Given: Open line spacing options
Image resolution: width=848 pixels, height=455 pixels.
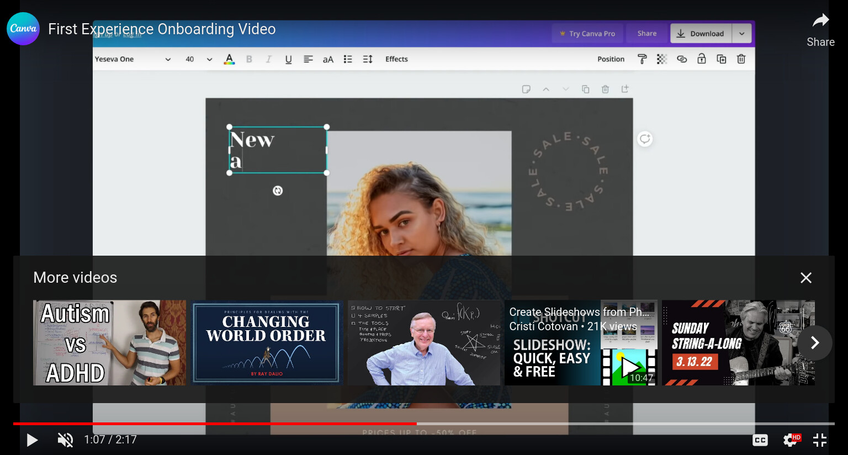Looking at the screenshot, I should pos(368,59).
